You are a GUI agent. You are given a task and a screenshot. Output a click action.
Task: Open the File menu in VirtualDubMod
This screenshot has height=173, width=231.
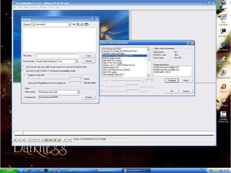tap(15, 7)
